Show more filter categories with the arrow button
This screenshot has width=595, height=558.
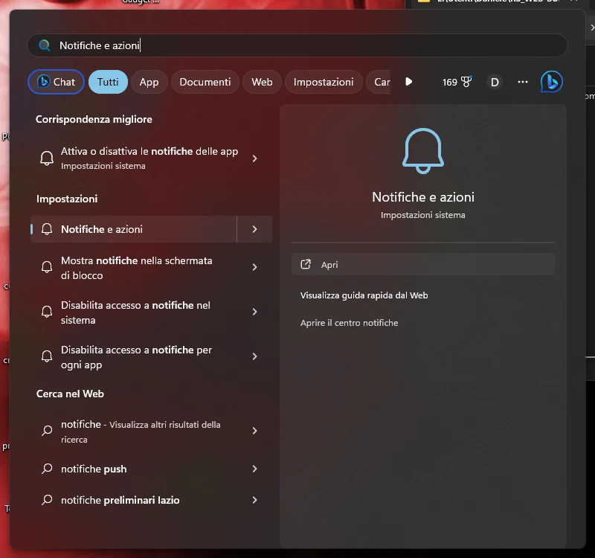[x=410, y=82]
